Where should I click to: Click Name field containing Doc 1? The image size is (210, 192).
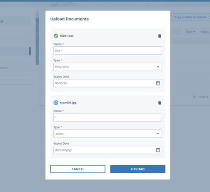[x=107, y=51]
